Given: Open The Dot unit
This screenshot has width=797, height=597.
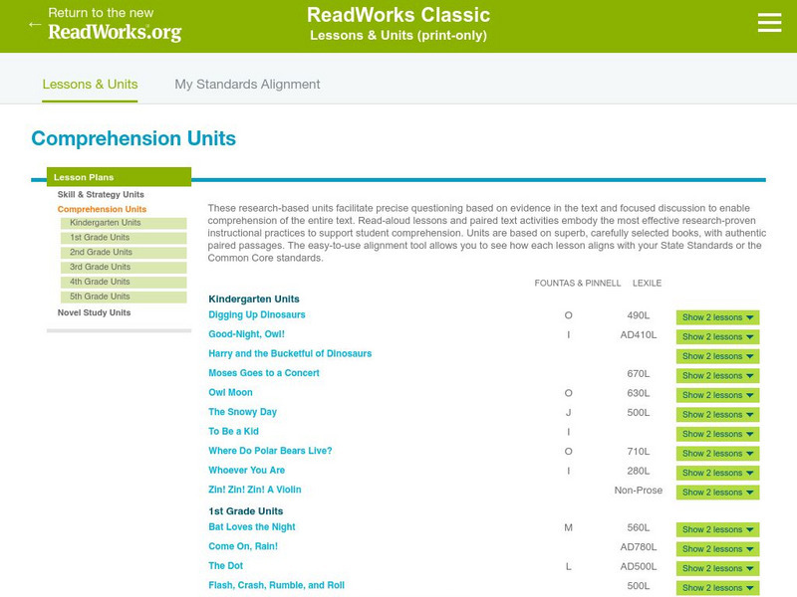Looking at the screenshot, I should point(226,565).
